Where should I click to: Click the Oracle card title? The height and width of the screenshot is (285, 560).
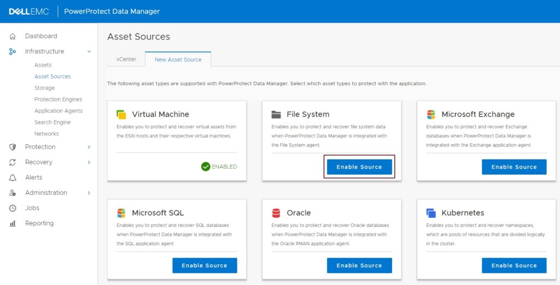tap(299, 213)
